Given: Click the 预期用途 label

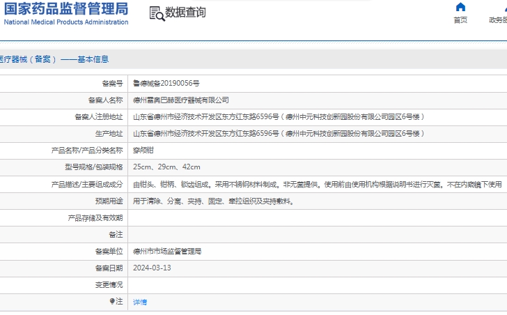Looking at the screenshot, I should [x=109, y=201].
